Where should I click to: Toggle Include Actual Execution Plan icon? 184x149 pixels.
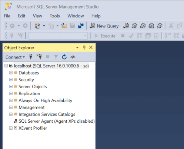pyautogui.click(x=168, y=36)
